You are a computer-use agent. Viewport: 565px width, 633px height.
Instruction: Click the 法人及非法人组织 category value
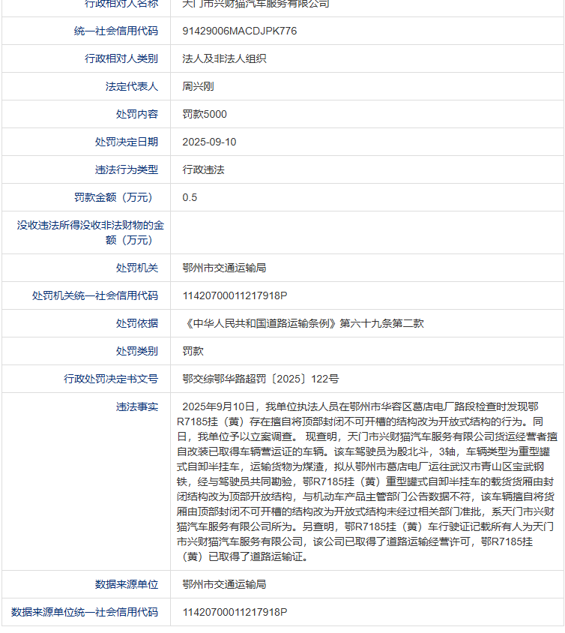coord(224,59)
